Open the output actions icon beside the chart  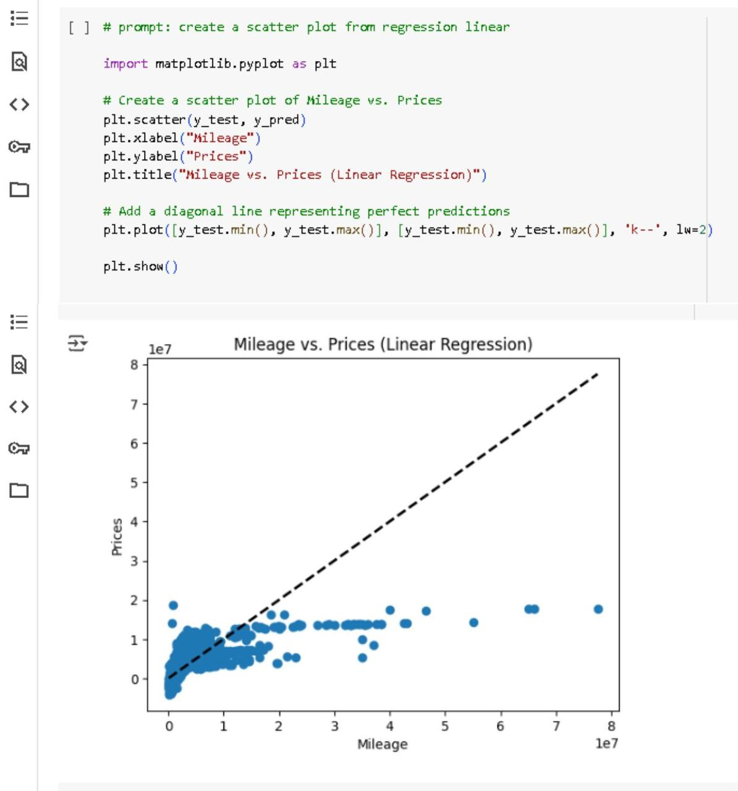point(77,343)
